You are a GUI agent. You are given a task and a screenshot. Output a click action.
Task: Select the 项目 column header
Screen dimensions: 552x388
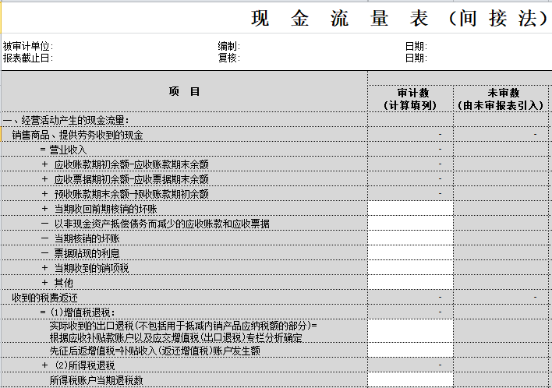pos(184,92)
